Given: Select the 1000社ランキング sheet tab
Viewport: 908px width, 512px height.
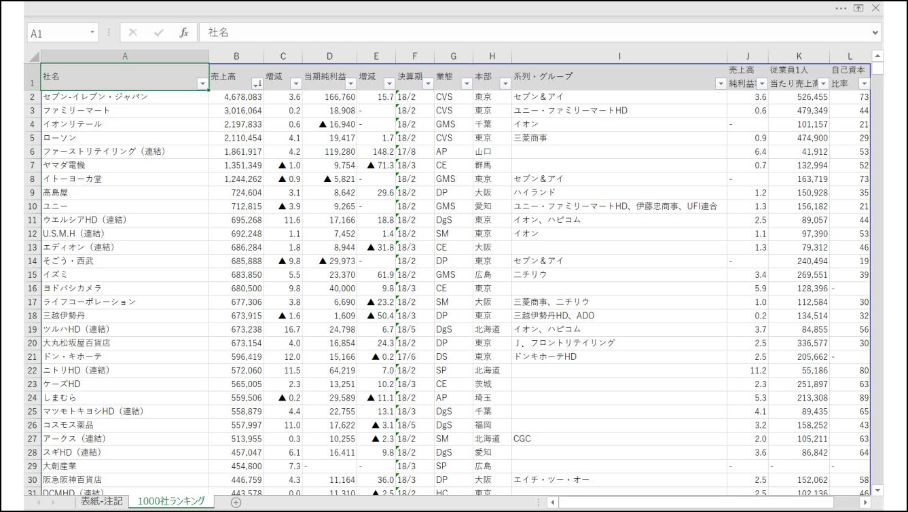Looking at the screenshot, I should click(x=170, y=501).
